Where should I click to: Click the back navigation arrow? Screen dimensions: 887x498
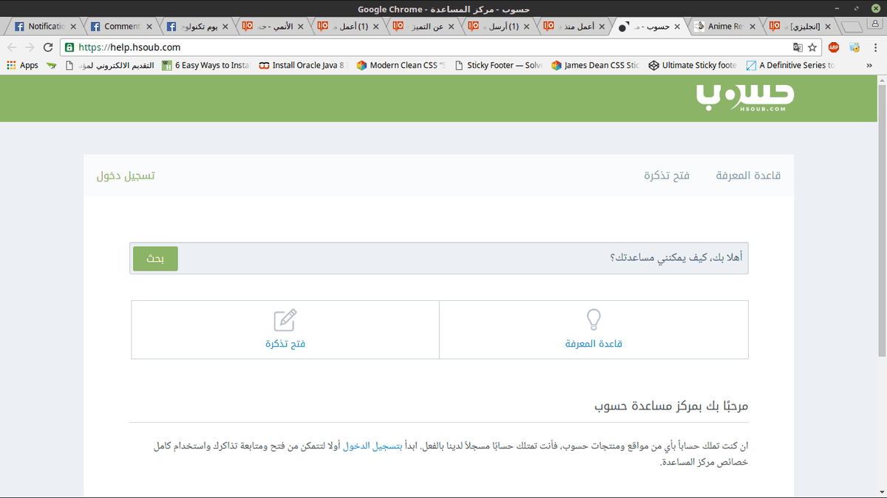coord(11,46)
